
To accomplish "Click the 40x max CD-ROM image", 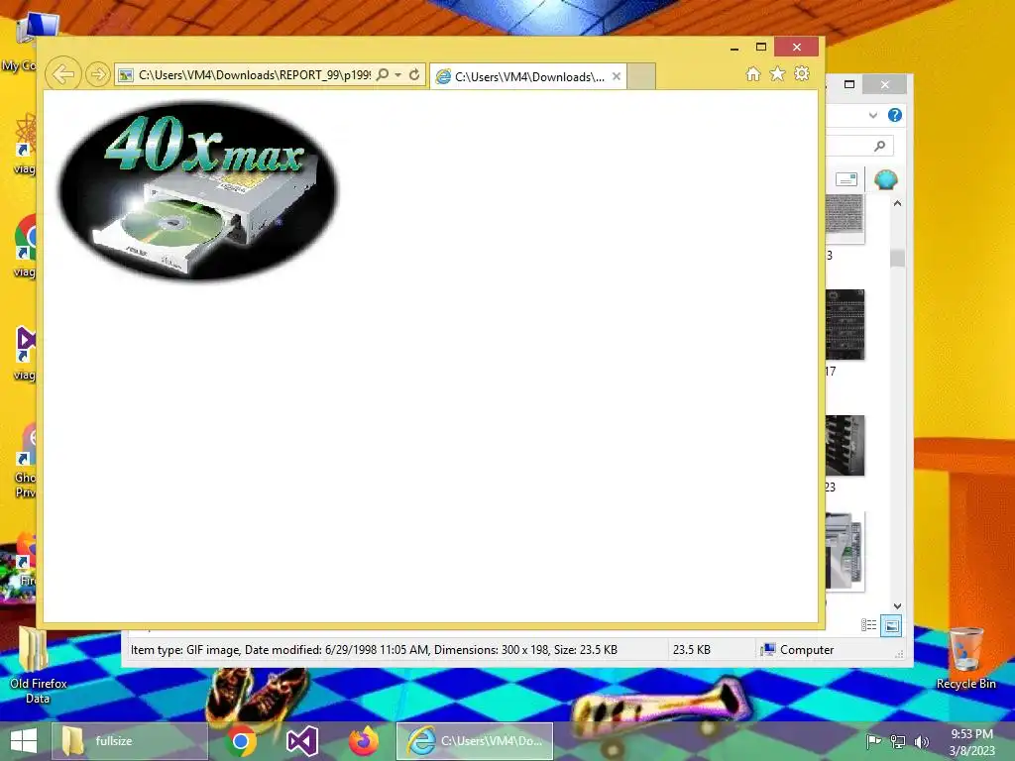I will [x=198, y=191].
